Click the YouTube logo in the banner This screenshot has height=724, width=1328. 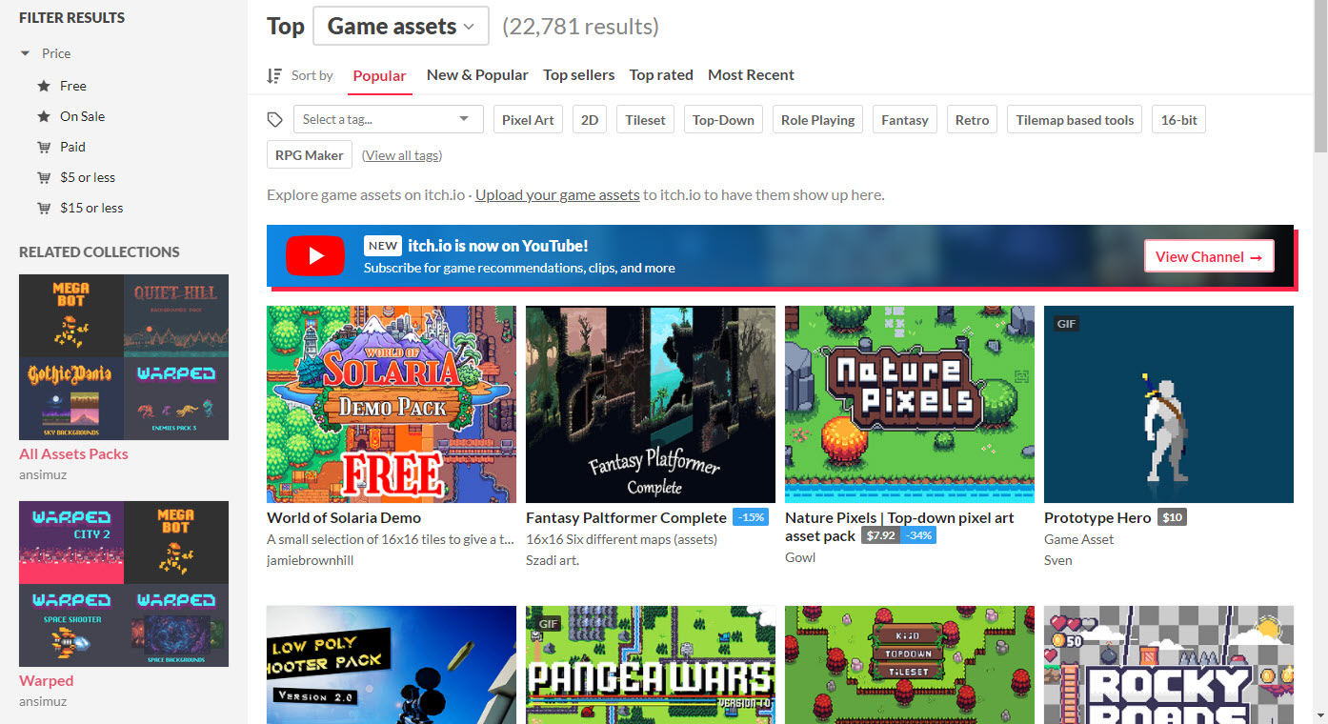tap(314, 256)
